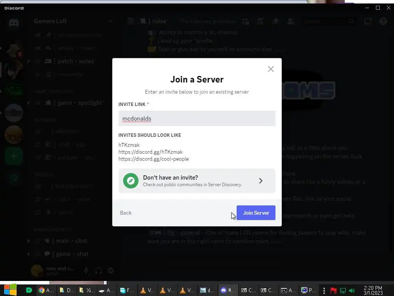The image size is (394, 296).
Task: Open the first 7-Zip taskbar item
Action: pos(248,290)
